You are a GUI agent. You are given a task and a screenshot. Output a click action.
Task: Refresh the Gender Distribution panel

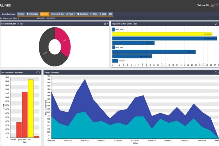tap(105, 24)
